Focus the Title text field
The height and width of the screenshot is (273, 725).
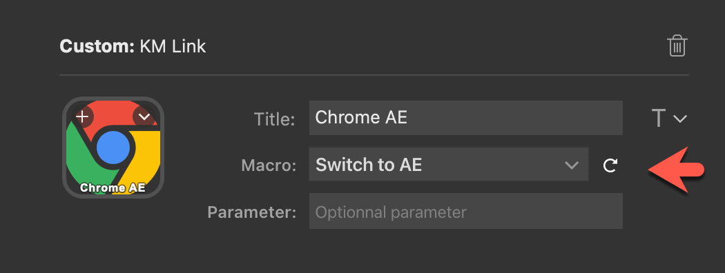click(x=465, y=118)
